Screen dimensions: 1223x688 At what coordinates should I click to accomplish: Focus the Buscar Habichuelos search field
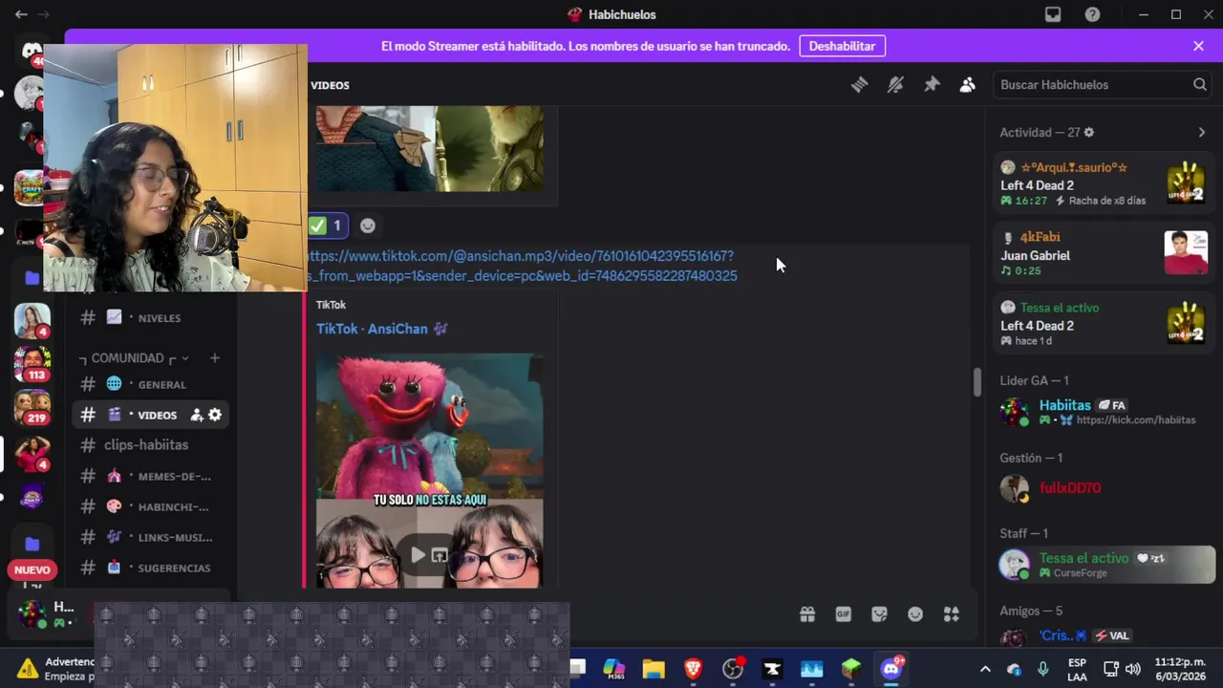(1103, 85)
